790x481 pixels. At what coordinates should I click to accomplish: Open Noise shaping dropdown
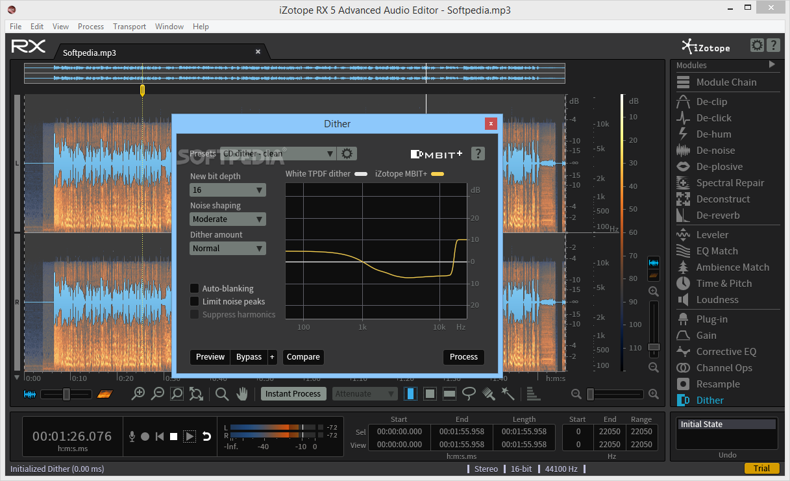tap(228, 219)
